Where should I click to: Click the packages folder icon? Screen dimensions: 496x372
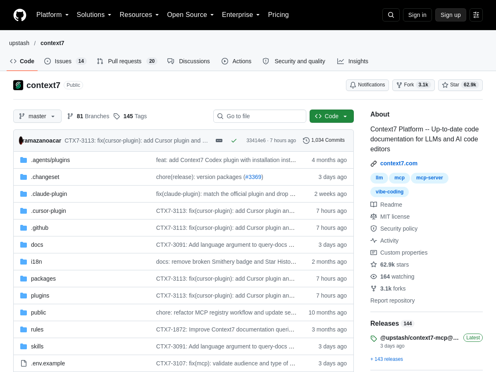pos(24,279)
